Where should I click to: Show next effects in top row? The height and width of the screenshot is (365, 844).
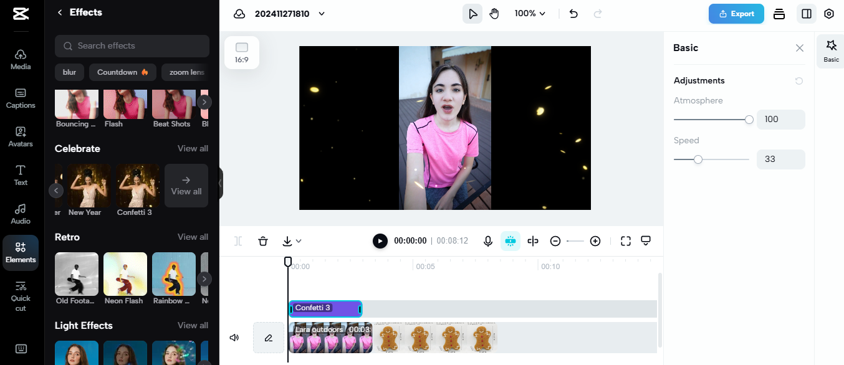(x=204, y=102)
